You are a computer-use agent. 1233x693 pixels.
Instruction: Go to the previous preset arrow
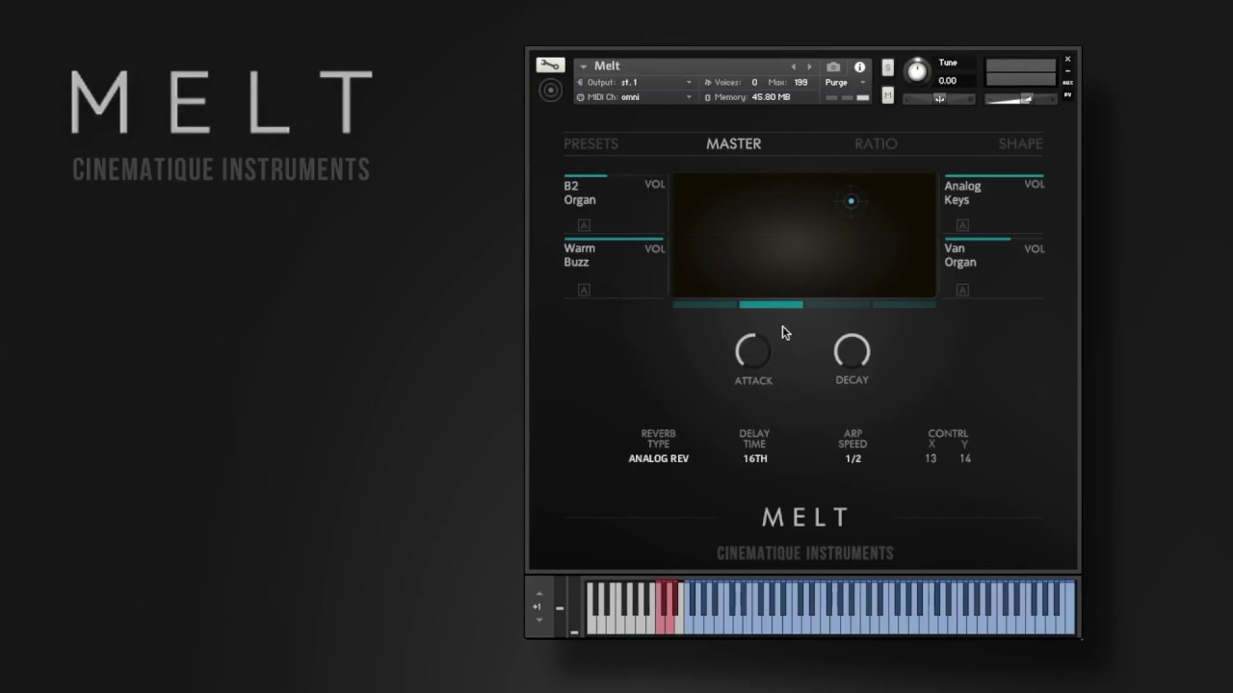click(x=794, y=66)
